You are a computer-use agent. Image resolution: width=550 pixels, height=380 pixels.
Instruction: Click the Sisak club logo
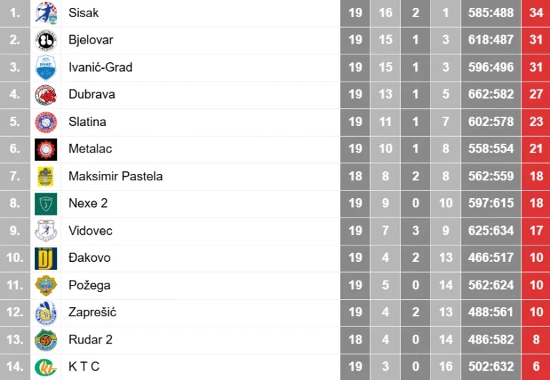[46, 13]
